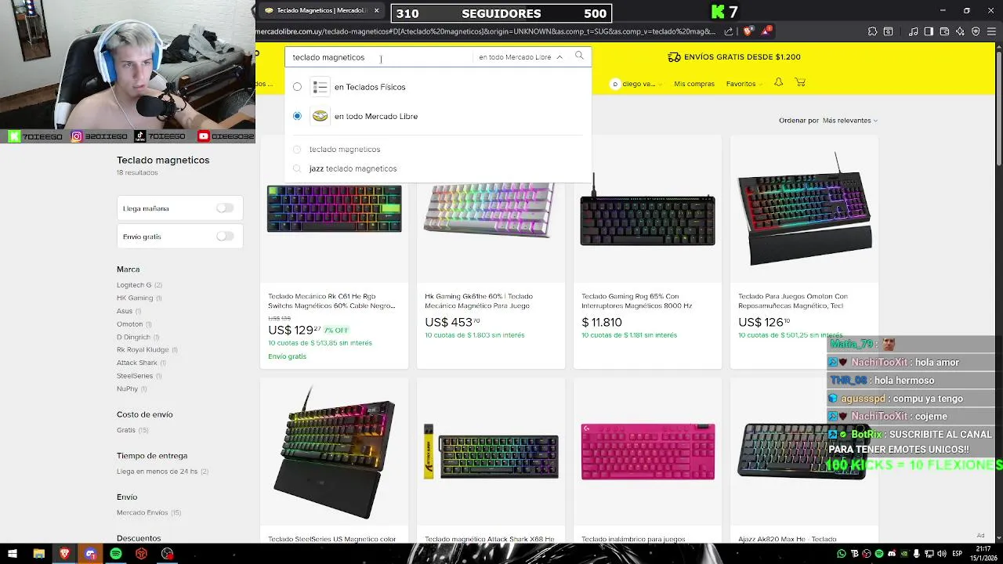Click the search magnifier icon in search bar
The height and width of the screenshot is (564, 1003).
[579, 56]
